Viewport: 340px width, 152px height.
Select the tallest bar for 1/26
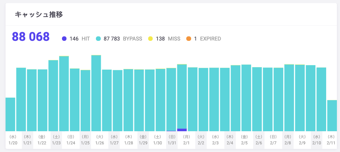(96, 93)
